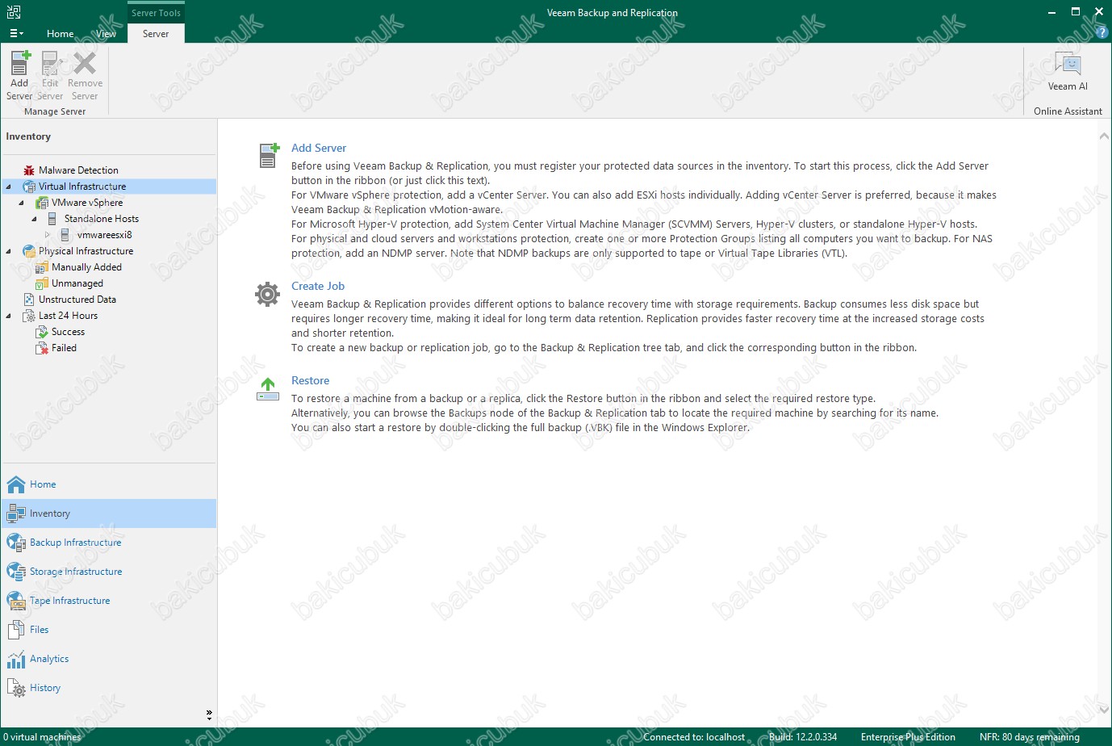Select Malware Detection in inventory tree
This screenshot has width=1112, height=746.
click(x=78, y=170)
